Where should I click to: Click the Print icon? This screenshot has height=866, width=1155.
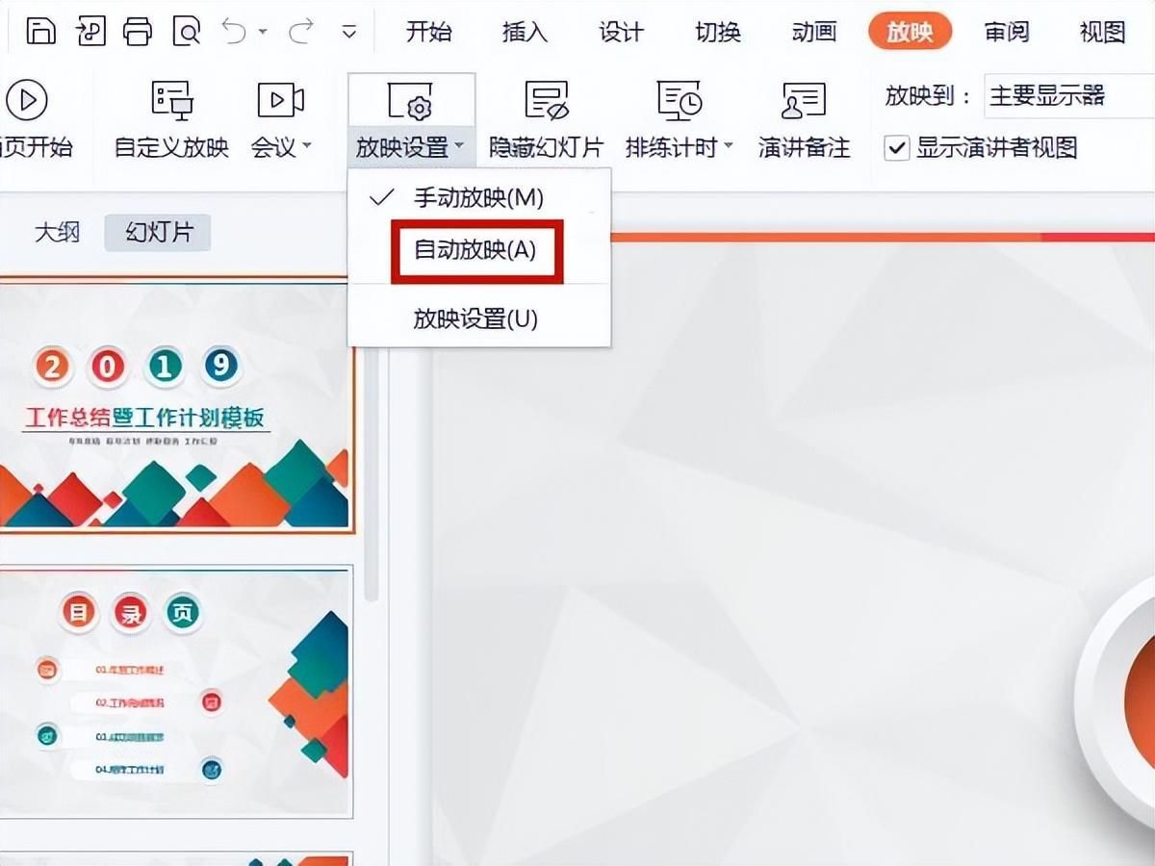(138, 31)
